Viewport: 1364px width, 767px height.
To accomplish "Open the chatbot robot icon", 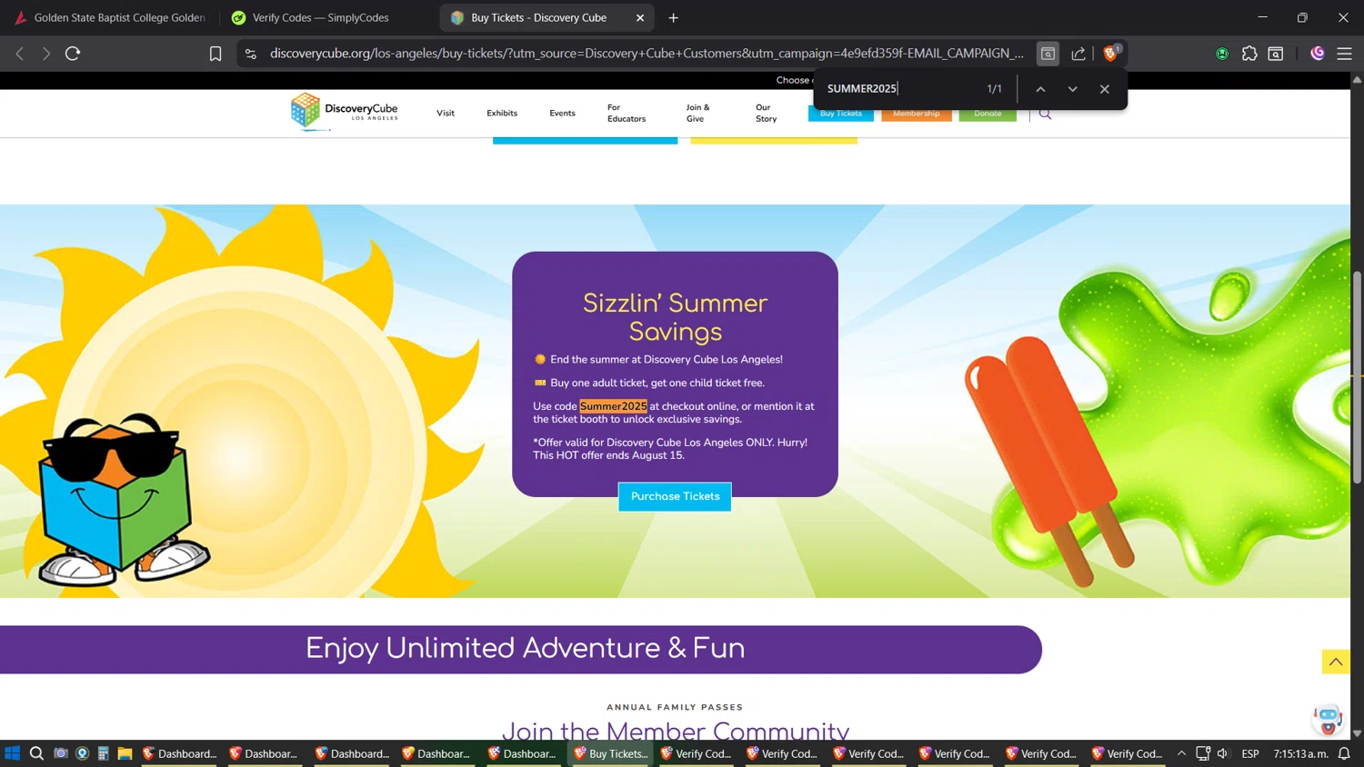I will [x=1329, y=719].
